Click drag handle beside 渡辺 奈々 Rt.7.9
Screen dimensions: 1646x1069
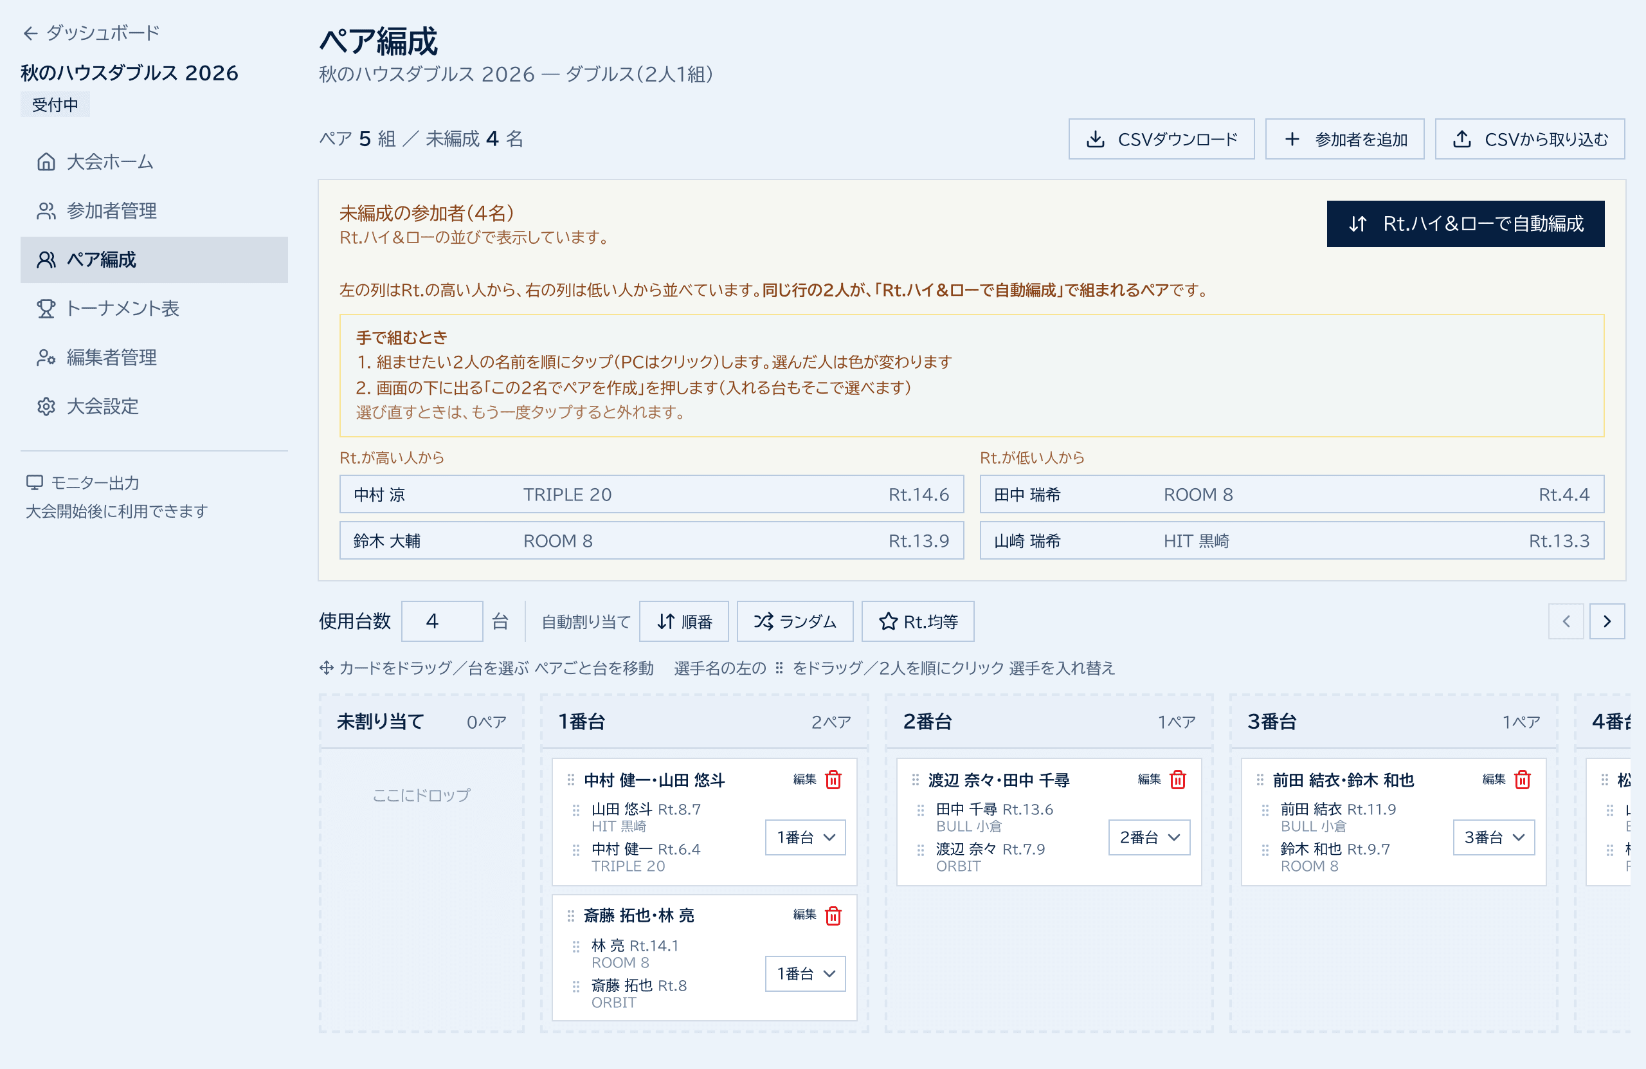pos(920,850)
